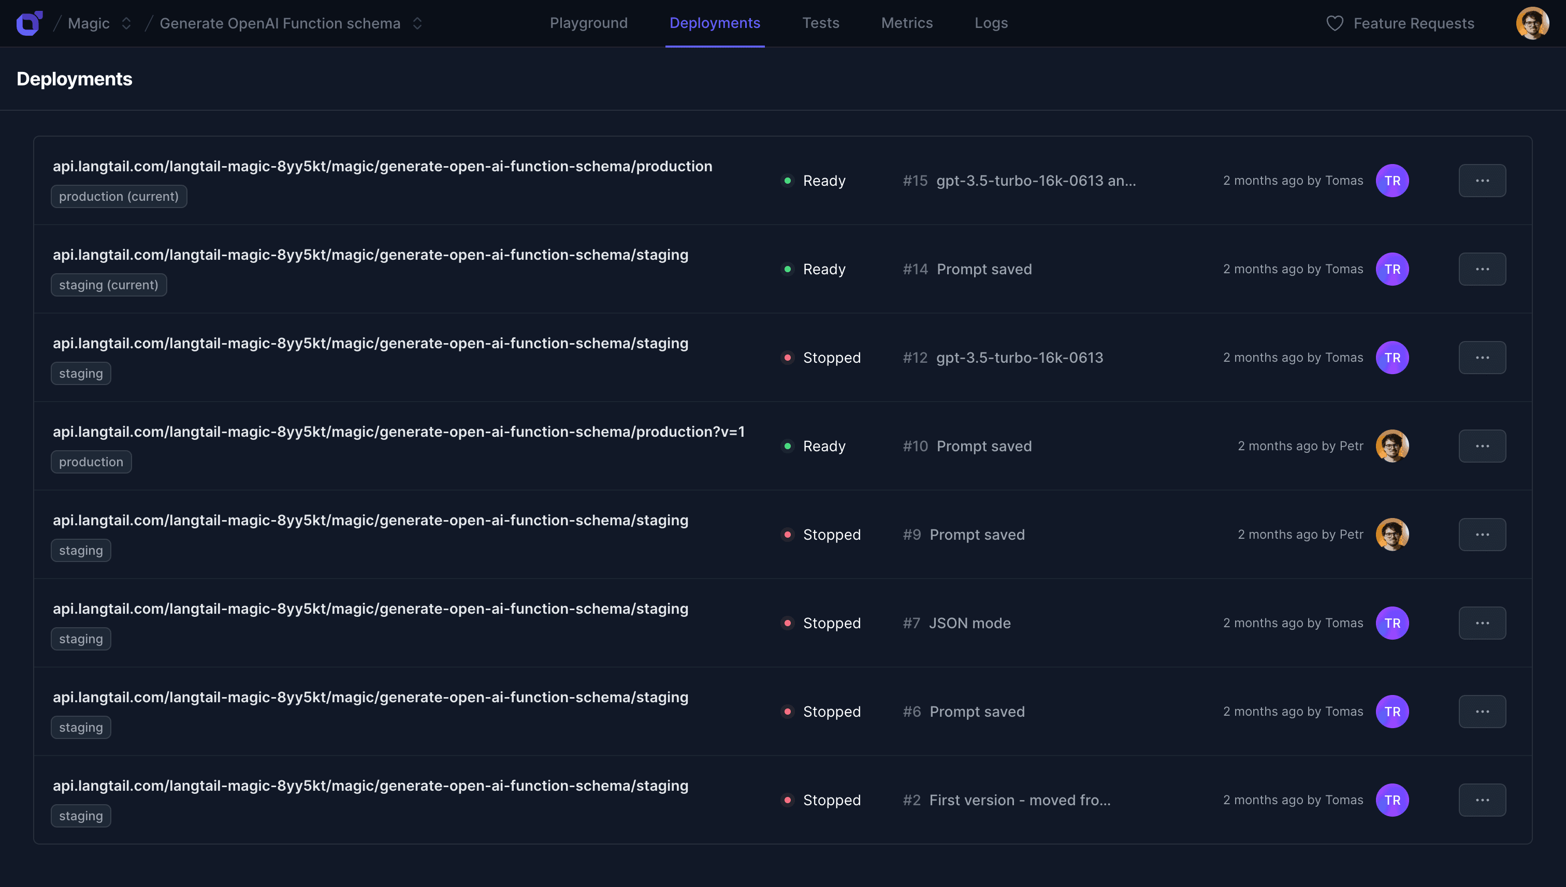1566x887 pixels.
Task: Click the Langtail logo home icon
Action: pyautogui.click(x=28, y=23)
